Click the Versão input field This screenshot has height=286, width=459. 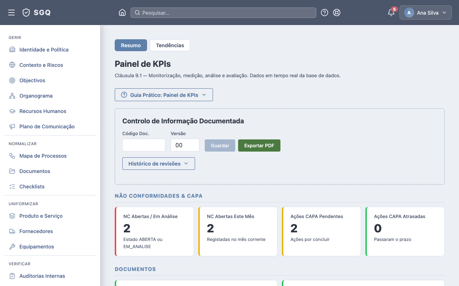click(x=185, y=145)
